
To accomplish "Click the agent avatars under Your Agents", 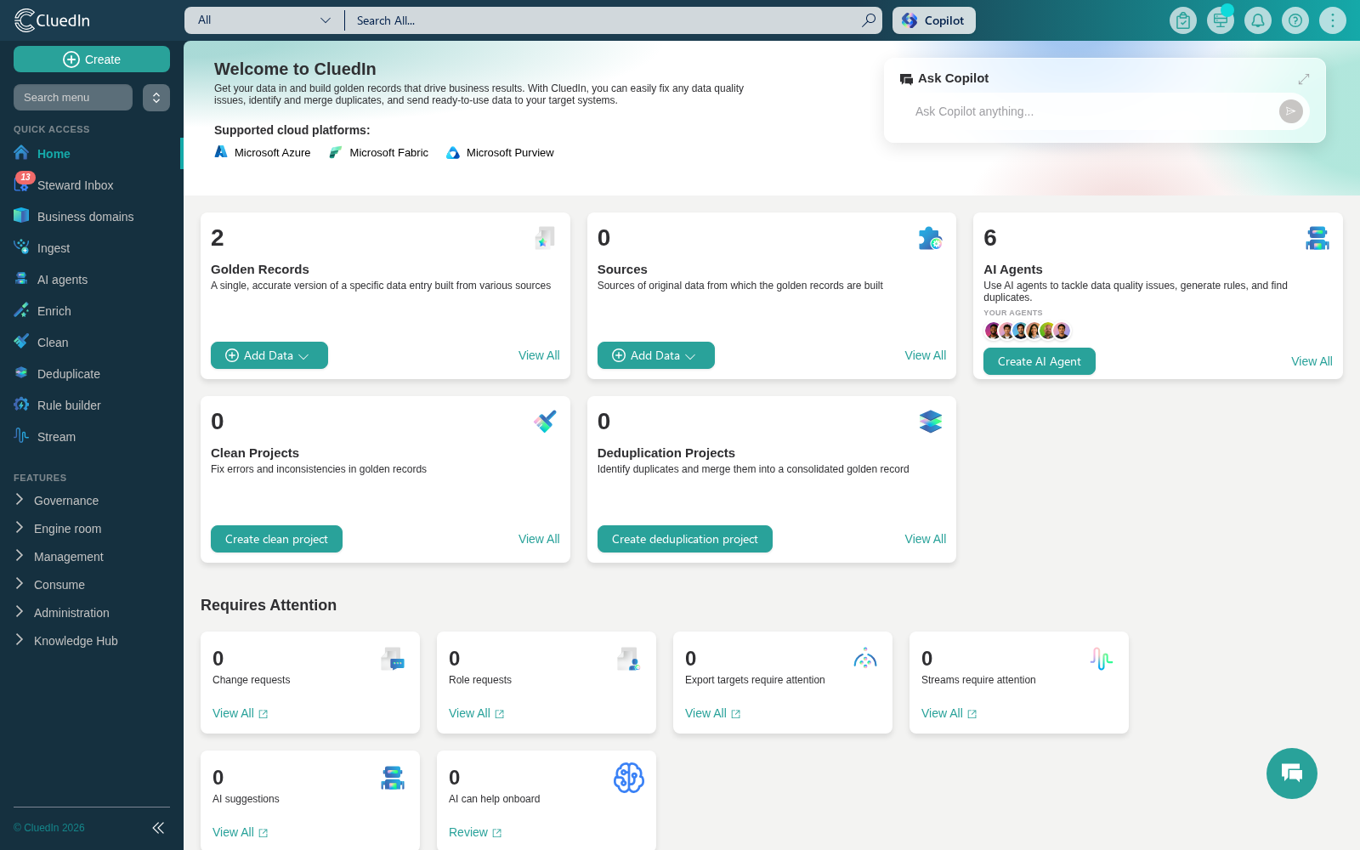I will tap(1028, 331).
